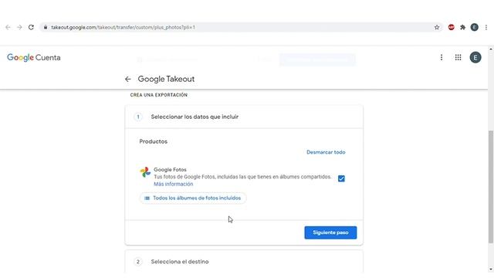494x278 pixels.
Task: Open the red ad blocker extension icon
Action: tap(451, 28)
